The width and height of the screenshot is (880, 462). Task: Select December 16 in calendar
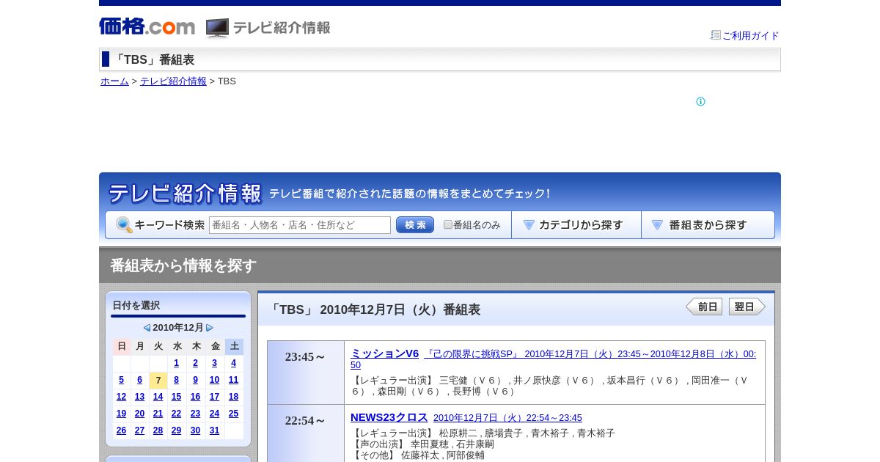pos(195,397)
